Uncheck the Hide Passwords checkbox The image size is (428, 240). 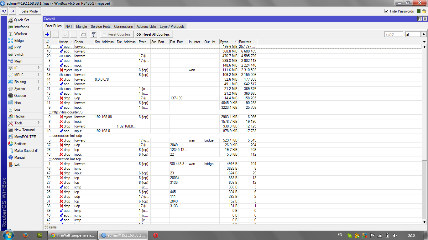(x=386, y=11)
